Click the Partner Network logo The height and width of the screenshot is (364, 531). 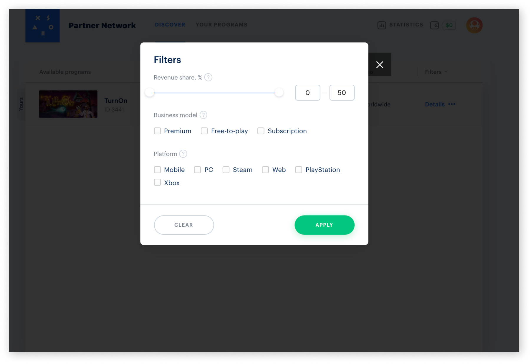(x=42, y=26)
